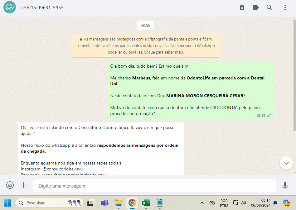Launch Copilot preview from taskbar

286,203
